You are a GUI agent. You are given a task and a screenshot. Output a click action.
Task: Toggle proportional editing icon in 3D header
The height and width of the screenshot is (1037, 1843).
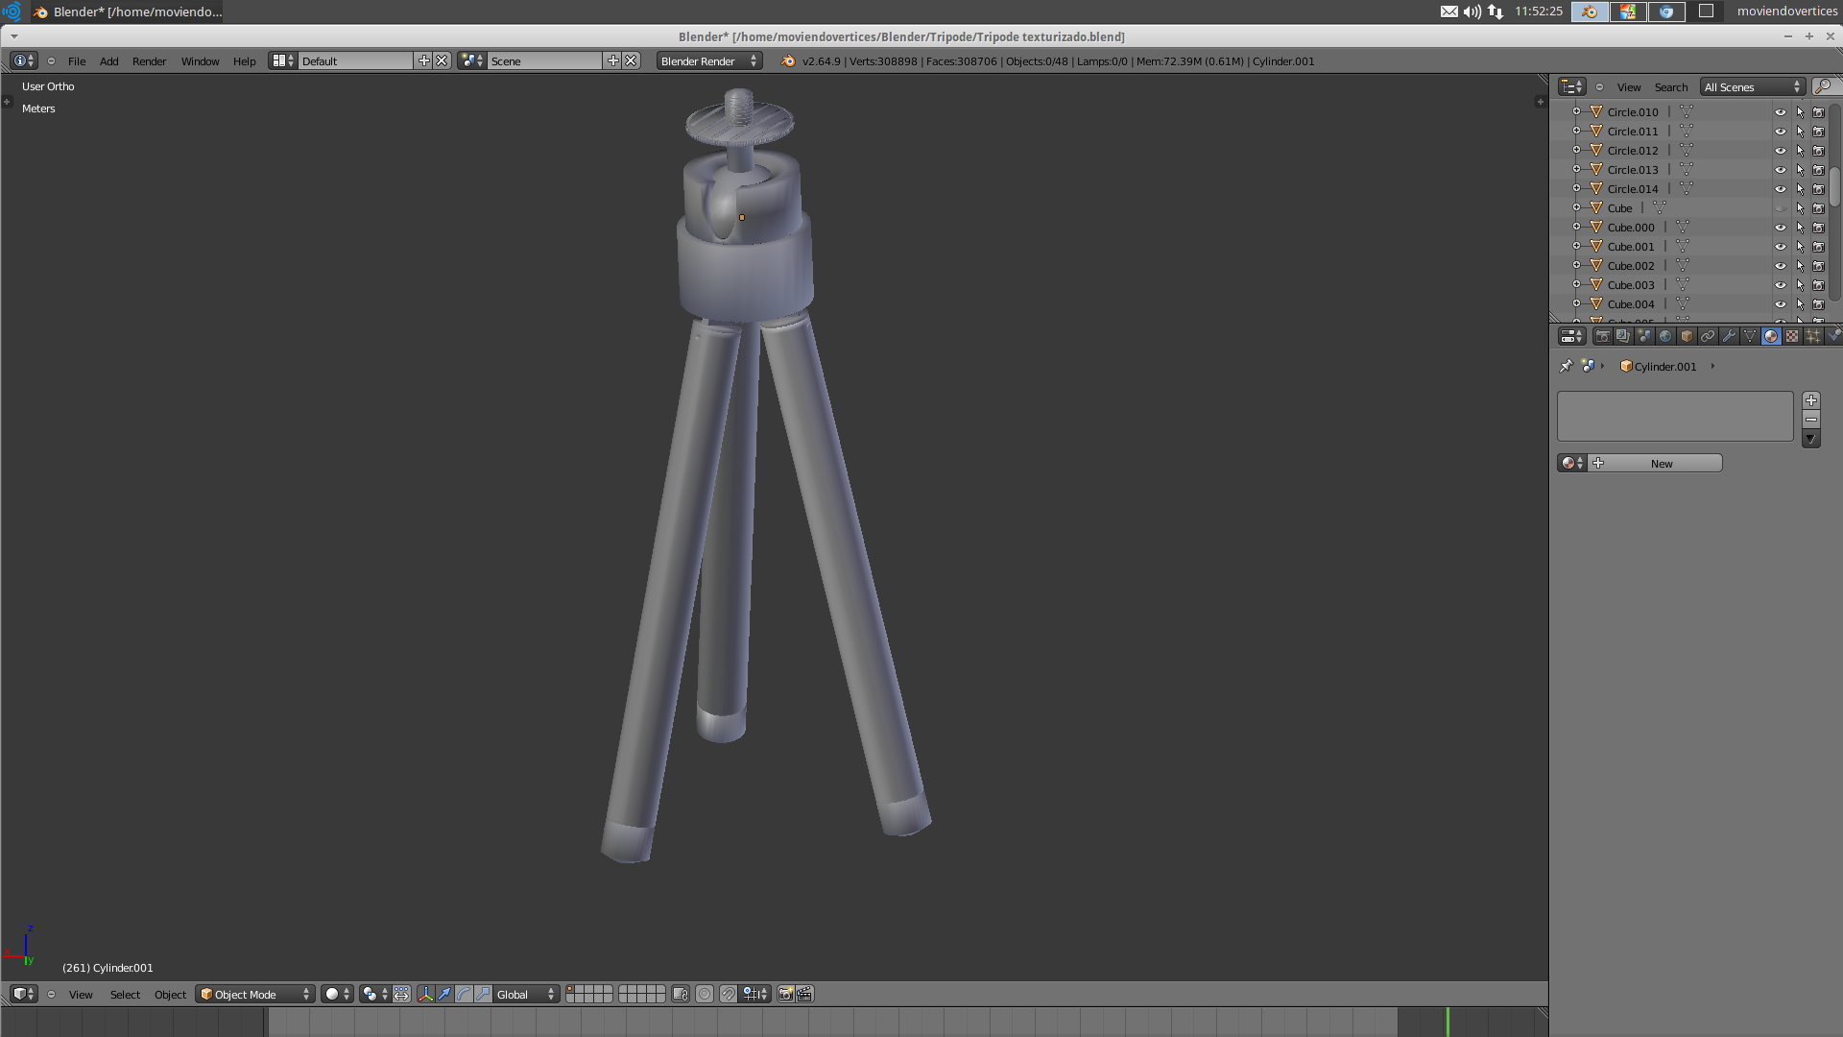click(x=705, y=995)
